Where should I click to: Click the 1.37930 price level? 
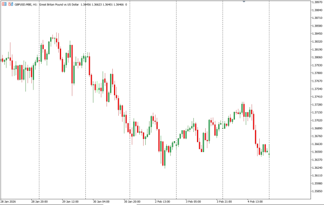click(x=318, y=65)
